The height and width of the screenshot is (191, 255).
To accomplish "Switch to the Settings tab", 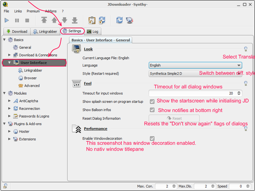I will click(x=72, y=31).
